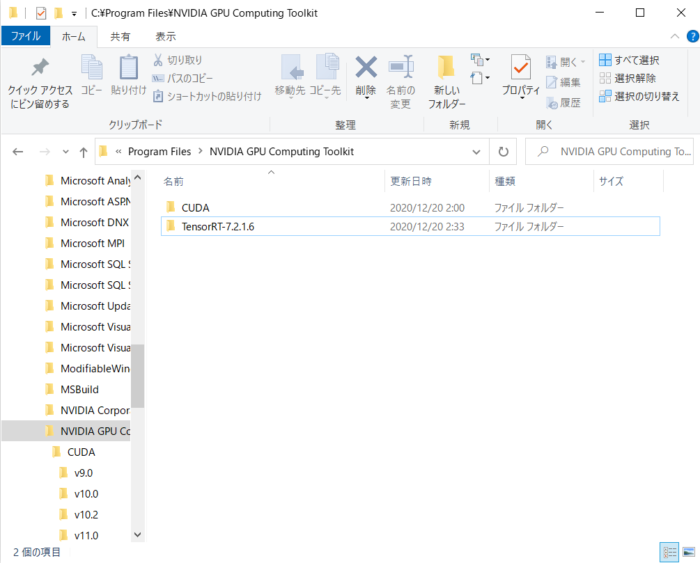Select ModifiableWindowsApps tree folder
Viewport: 700px width, 563px height.
pyautogui.click(x=95, y=369)
